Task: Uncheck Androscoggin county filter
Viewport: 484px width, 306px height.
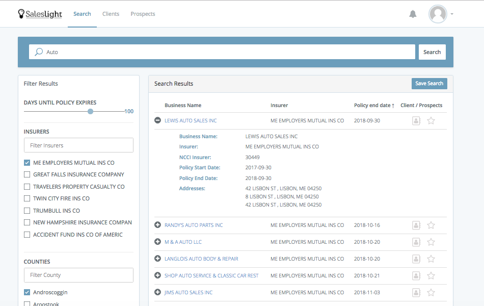Action: [x=27, y=292]
